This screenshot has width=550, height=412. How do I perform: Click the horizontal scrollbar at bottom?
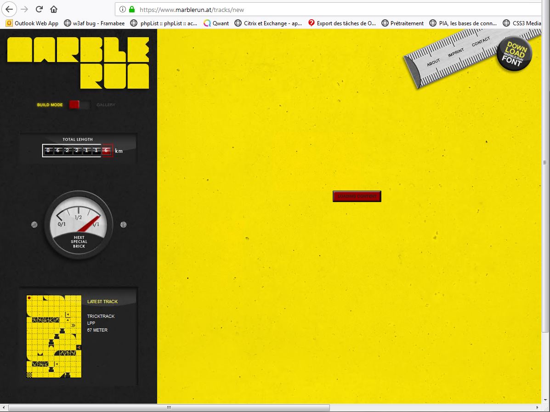pos(169,407)
